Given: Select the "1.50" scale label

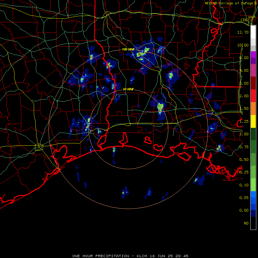Looking at the screenshot, I should click(244, 109).
